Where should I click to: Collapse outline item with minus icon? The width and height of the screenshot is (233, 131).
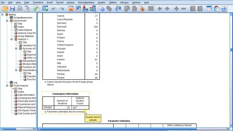pos(183,9)
